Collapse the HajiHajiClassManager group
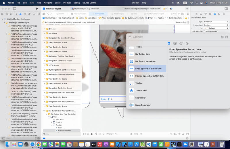The width and height of the screenshot is (230, 149). [x=5, y=23]
